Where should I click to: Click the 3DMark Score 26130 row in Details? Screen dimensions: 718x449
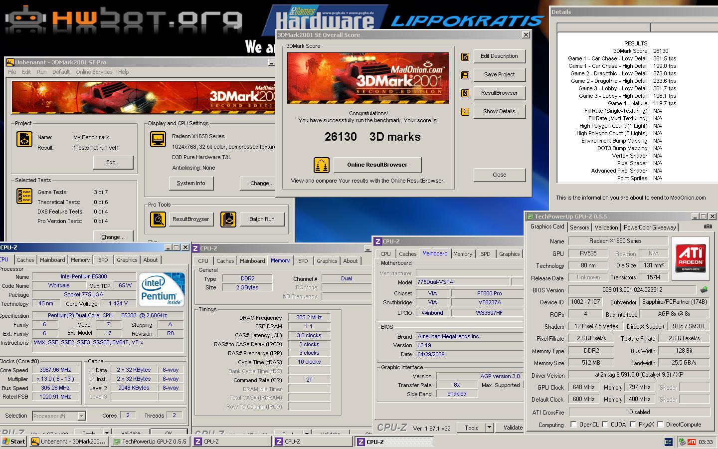tap(641, 51)
